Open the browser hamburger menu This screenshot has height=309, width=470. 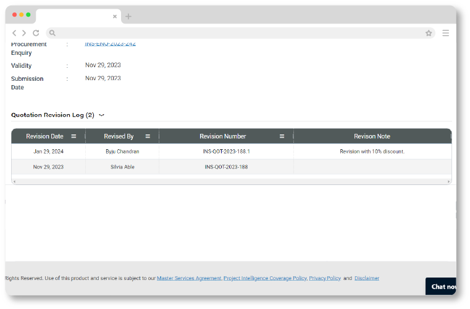445,33
